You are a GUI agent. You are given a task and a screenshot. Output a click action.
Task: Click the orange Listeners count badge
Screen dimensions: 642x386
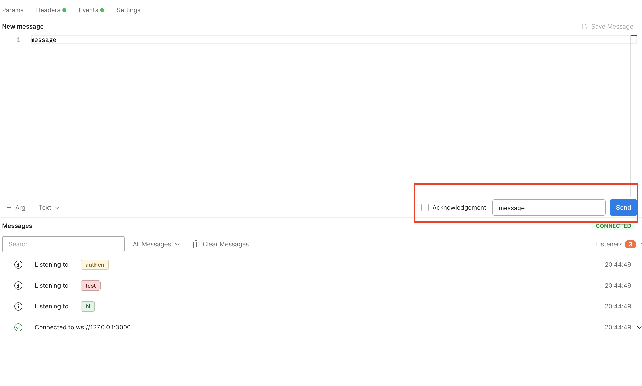[630, 244]
